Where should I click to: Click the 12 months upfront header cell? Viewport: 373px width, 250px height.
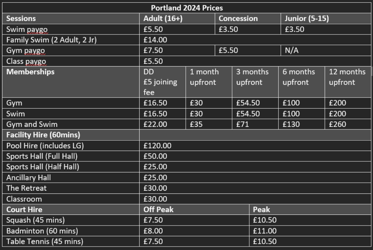click(x=348, y=82)
